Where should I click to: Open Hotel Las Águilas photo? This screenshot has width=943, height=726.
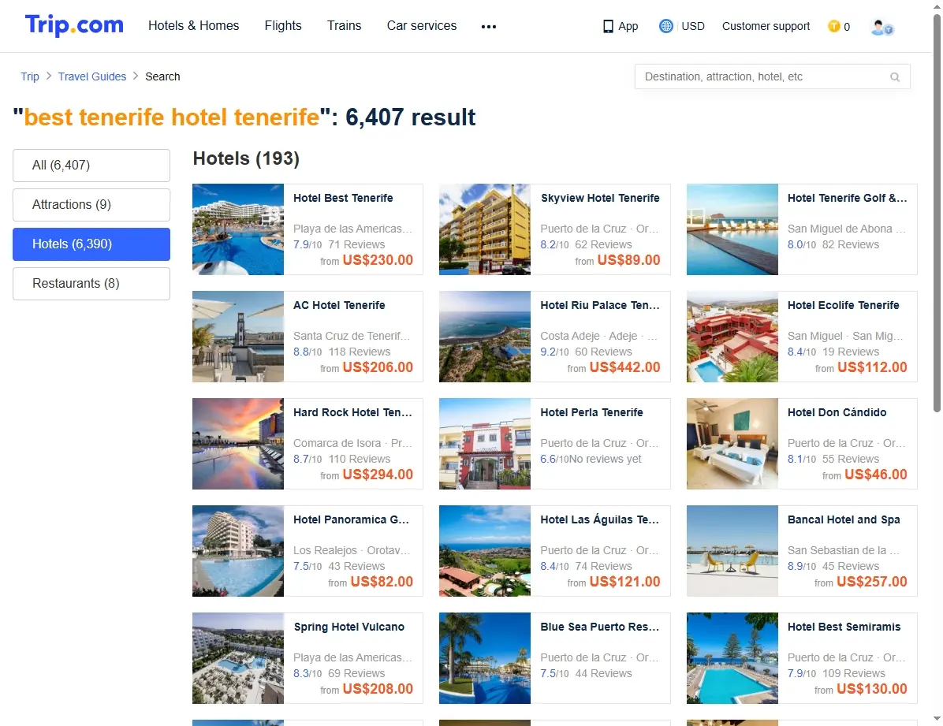click(485, 550)
